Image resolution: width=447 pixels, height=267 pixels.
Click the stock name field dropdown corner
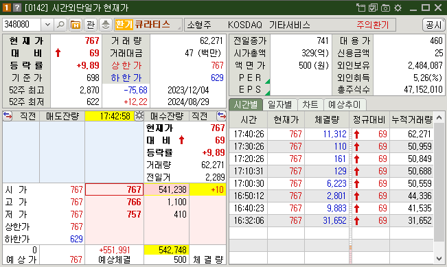[x=179, y=28]
